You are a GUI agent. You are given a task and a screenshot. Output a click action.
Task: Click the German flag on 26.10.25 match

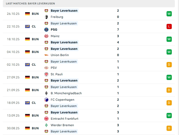[x=27, y=14]
